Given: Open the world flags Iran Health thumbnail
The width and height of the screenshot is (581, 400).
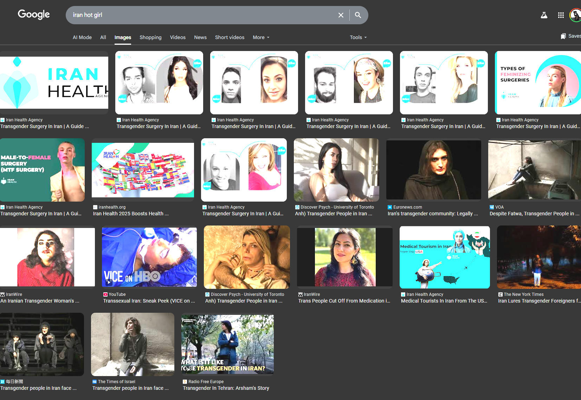Looking at the screenshot, I should pos(143,170).
